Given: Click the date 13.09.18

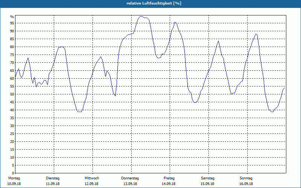Looking at the screenshot, I should click(x=130, y=184).
